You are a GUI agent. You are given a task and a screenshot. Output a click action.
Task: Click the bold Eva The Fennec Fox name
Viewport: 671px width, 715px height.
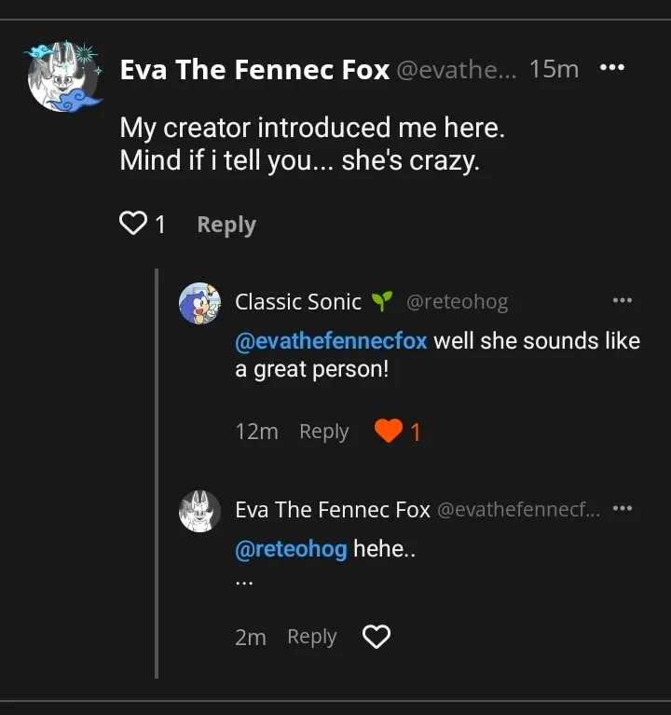click(x=254, y=70)
